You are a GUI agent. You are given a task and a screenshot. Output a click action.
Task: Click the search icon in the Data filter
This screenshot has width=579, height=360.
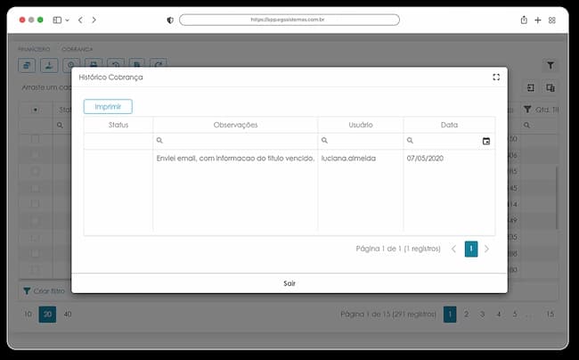click(410, 140)
